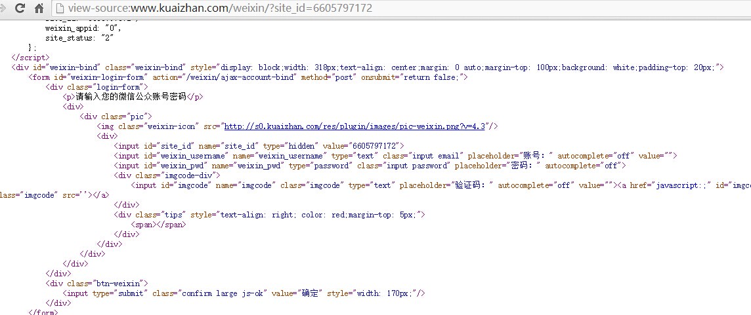Click the forward navigation arrow
Screen dimensions: 751x315
pyautogui.click(x=3, y=8)
